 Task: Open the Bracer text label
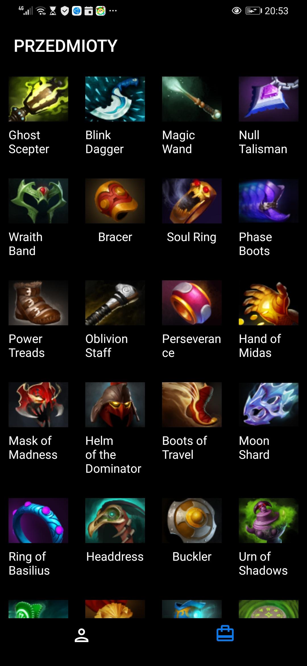coord(115,237)
